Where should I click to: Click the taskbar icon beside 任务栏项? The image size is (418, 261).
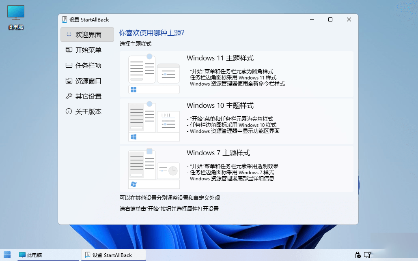click(69, 65)
